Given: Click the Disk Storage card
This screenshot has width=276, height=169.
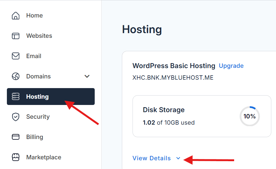Looking at the screenshot, I should coord(188,116).
